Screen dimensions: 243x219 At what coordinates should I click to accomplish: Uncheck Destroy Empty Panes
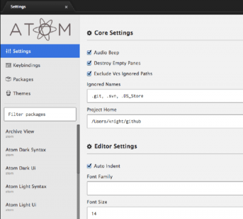point(89,63)
